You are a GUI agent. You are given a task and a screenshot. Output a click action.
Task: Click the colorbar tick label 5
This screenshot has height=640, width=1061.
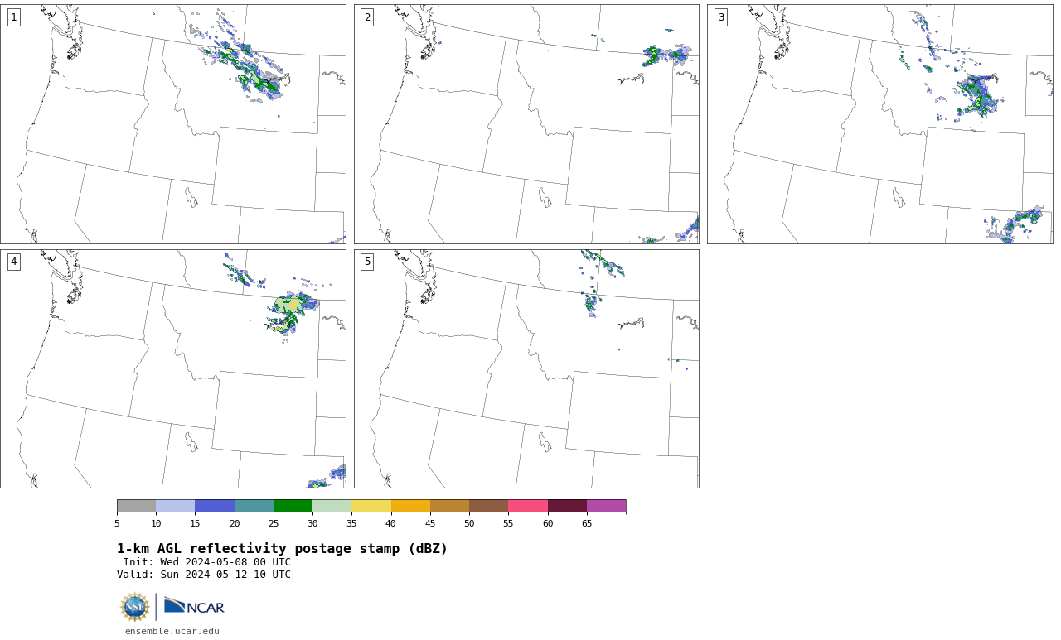click(117, 523)
